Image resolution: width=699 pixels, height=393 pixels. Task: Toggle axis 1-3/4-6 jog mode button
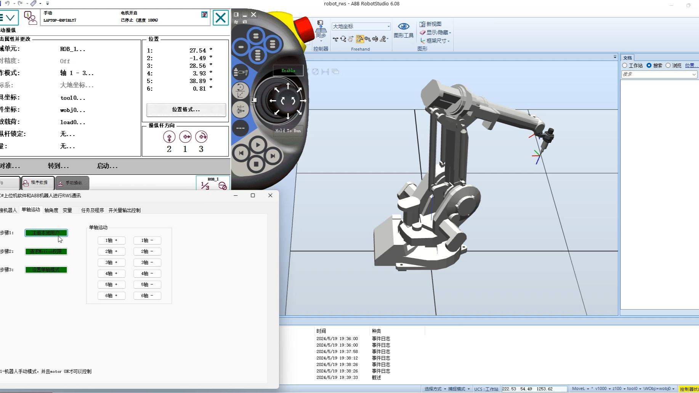(x=240, y=110)
